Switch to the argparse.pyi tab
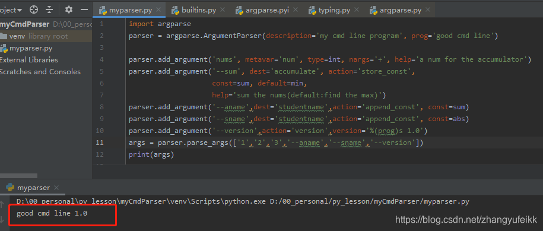The image size is (543, 231). coord(267,10)
